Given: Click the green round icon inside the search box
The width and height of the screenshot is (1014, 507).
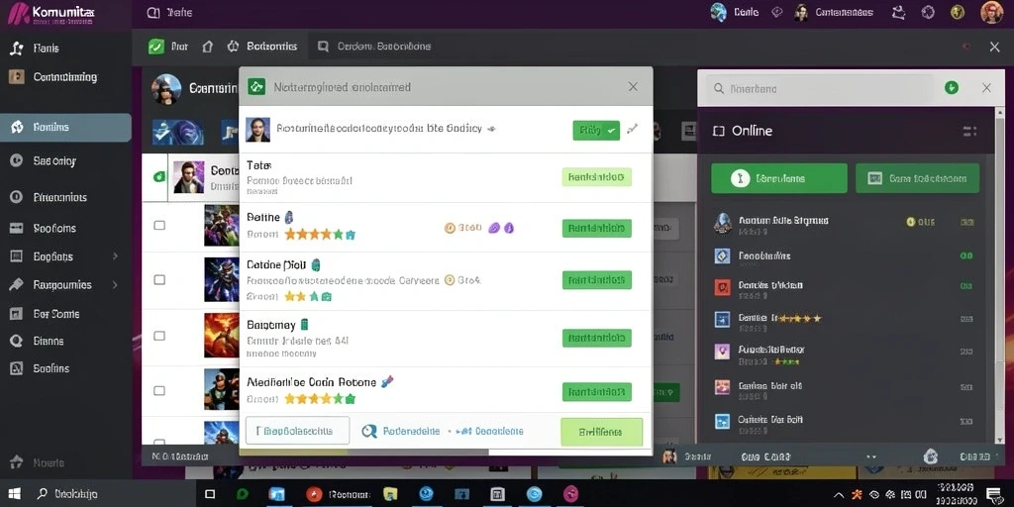Looking at the screenshot, I should click(952, 87).
